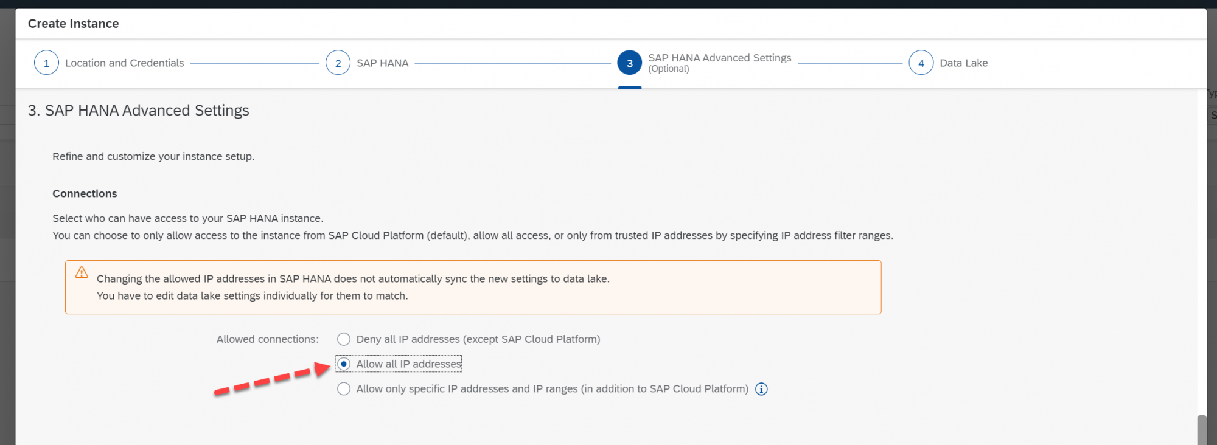Select Allow all IP addresses radio button

pos(344,364)
